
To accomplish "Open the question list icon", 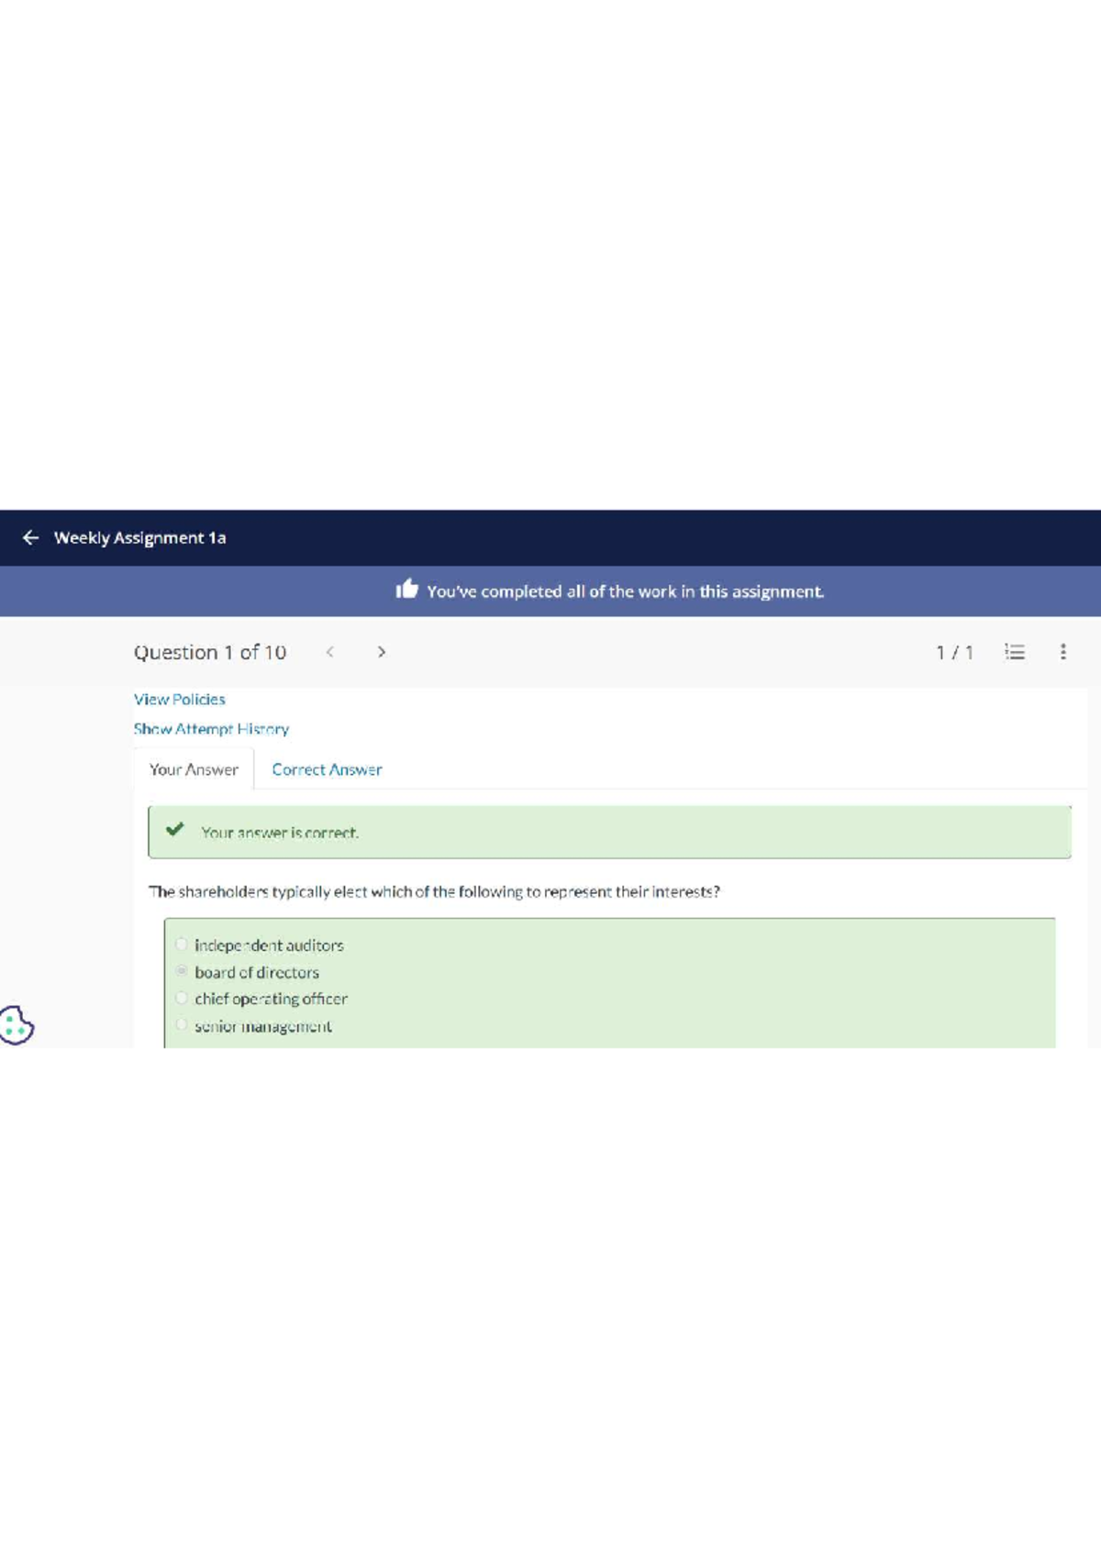I will pyautogui.click(x=1014, y=652).
